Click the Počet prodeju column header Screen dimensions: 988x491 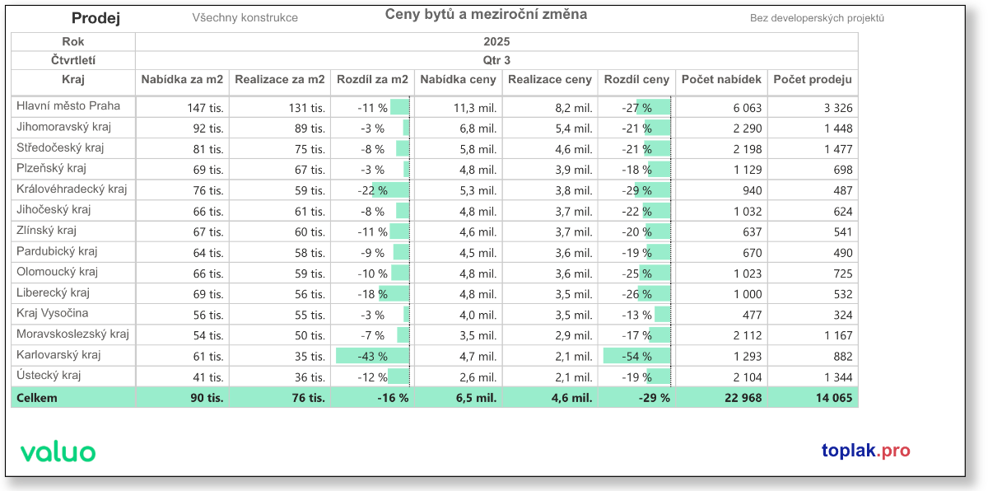[x=813, y=80]
